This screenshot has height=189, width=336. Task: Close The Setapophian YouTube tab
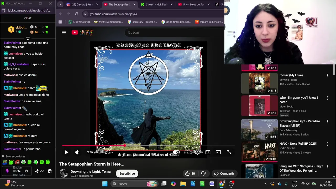134,4
